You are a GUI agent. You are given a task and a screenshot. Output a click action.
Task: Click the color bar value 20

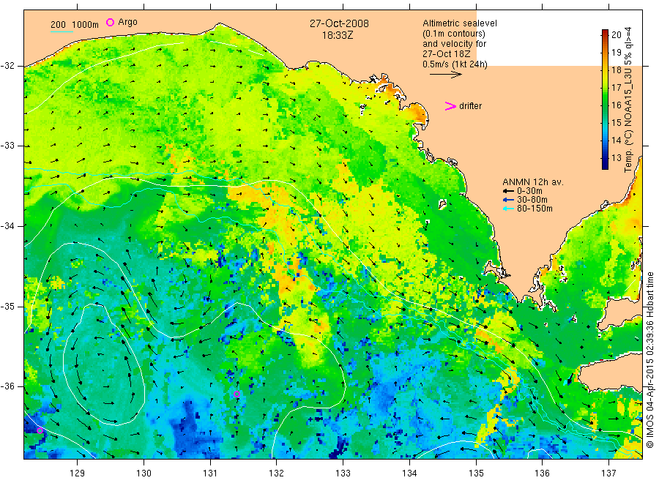pyautogui.click(x=616, y=35)
